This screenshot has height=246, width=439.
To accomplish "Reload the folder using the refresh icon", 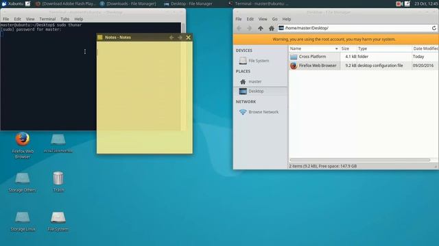I will [434, 28].
